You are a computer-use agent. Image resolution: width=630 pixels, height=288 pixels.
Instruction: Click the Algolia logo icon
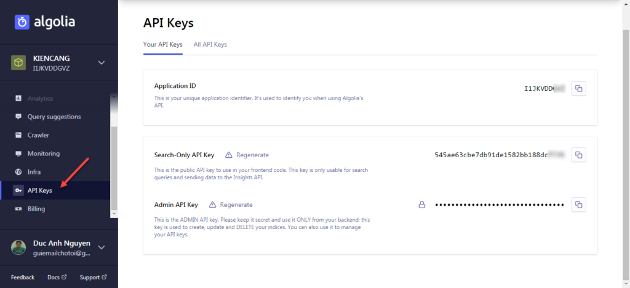point(22,23)
